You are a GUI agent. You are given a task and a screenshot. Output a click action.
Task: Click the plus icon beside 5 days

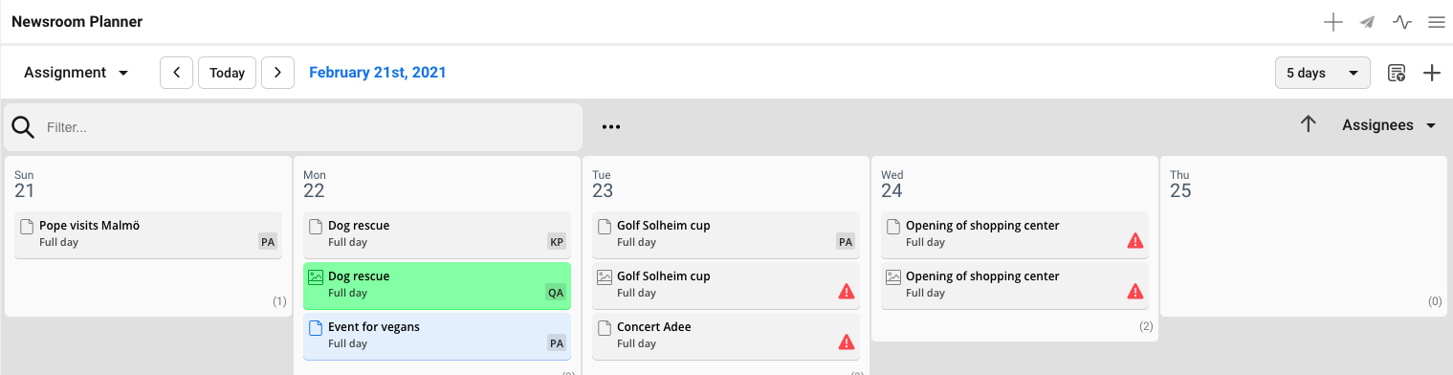[1432, 73]
